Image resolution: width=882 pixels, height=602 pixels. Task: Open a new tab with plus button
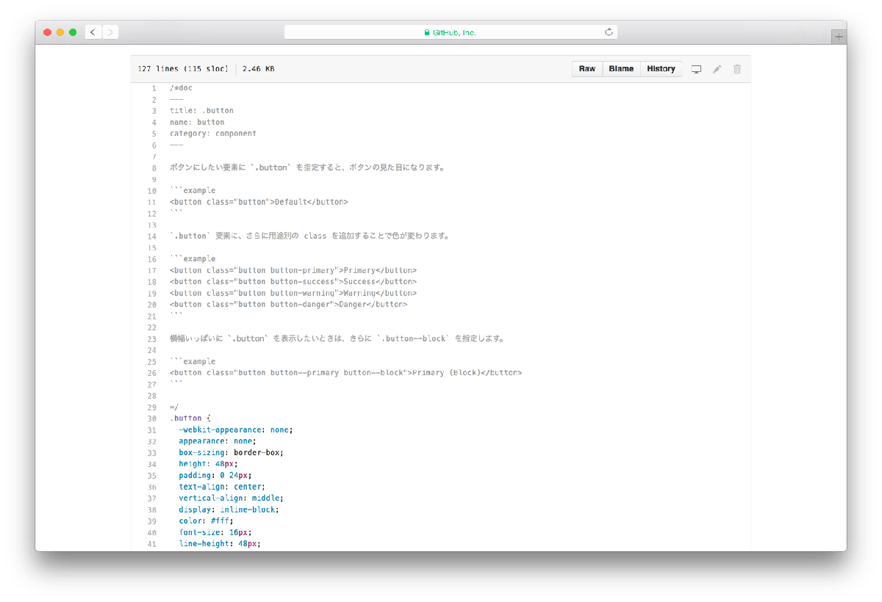[x=839, y=37]
